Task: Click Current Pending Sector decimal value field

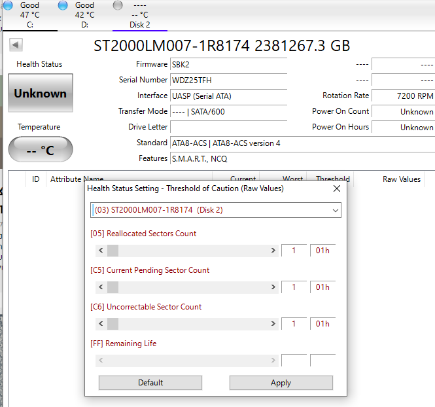Action: click(x=294, y=287)
